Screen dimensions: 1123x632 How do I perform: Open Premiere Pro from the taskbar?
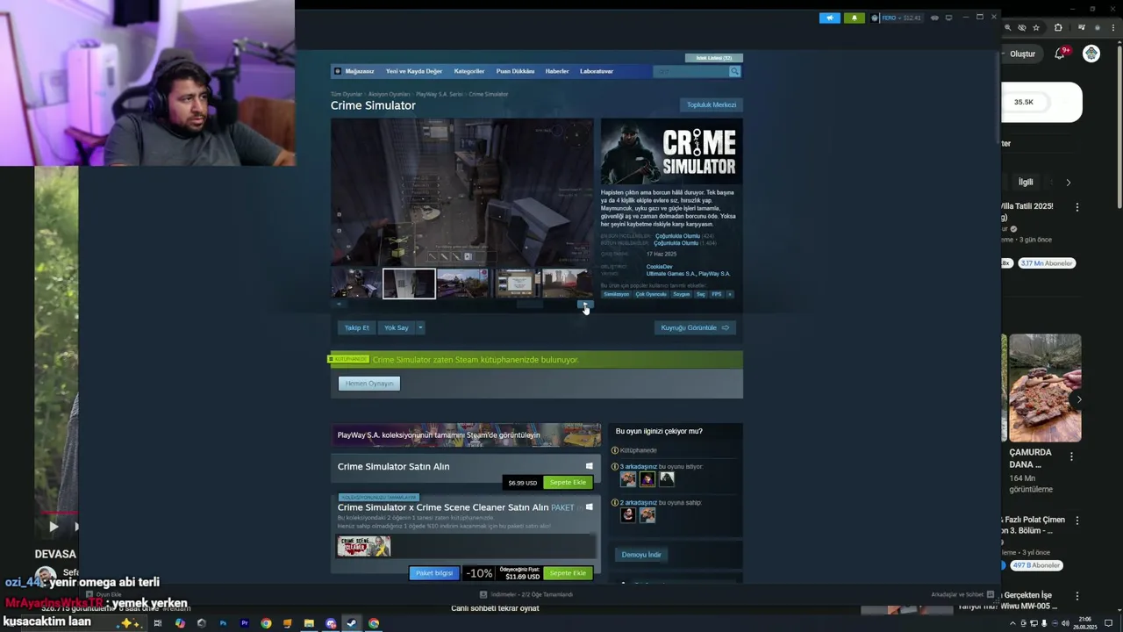[x=244, y=623]
